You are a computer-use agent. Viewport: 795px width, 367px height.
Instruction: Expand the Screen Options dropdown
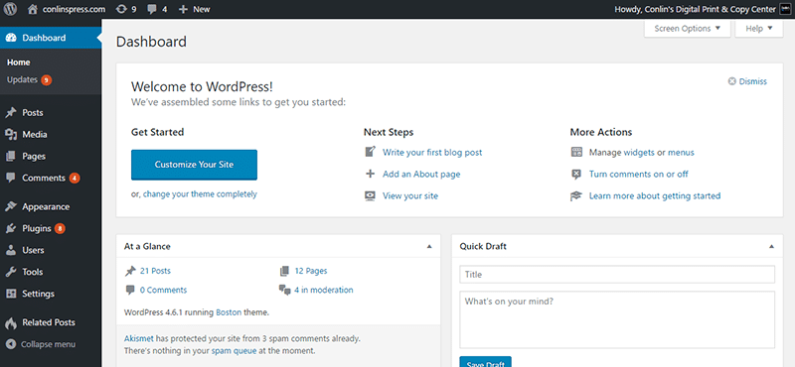tap(687, 29)
